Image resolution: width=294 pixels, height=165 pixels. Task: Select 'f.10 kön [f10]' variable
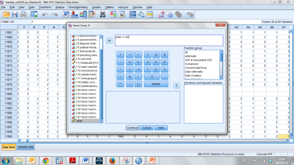tap(86, 59)
